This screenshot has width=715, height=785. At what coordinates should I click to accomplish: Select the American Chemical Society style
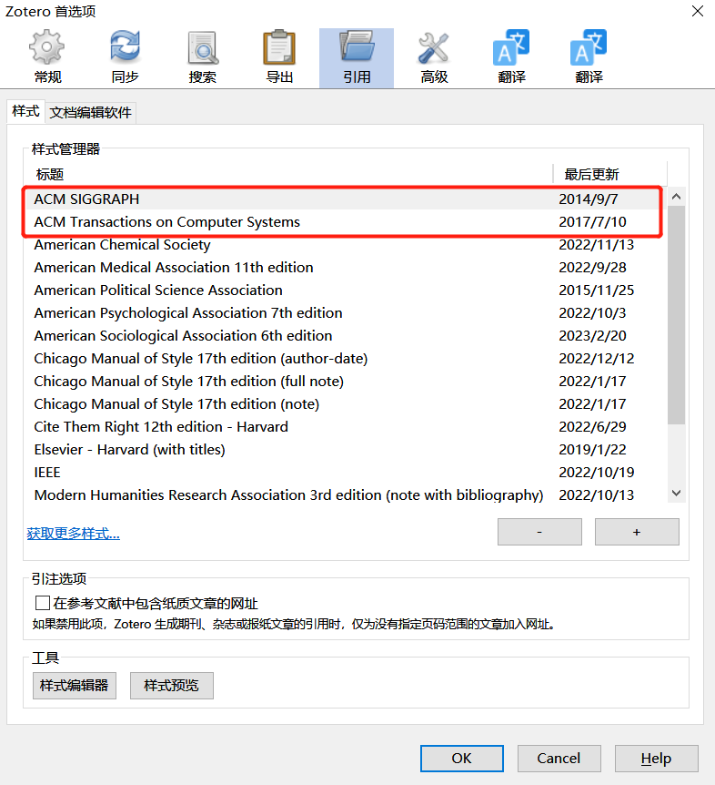tap(345, 244)
